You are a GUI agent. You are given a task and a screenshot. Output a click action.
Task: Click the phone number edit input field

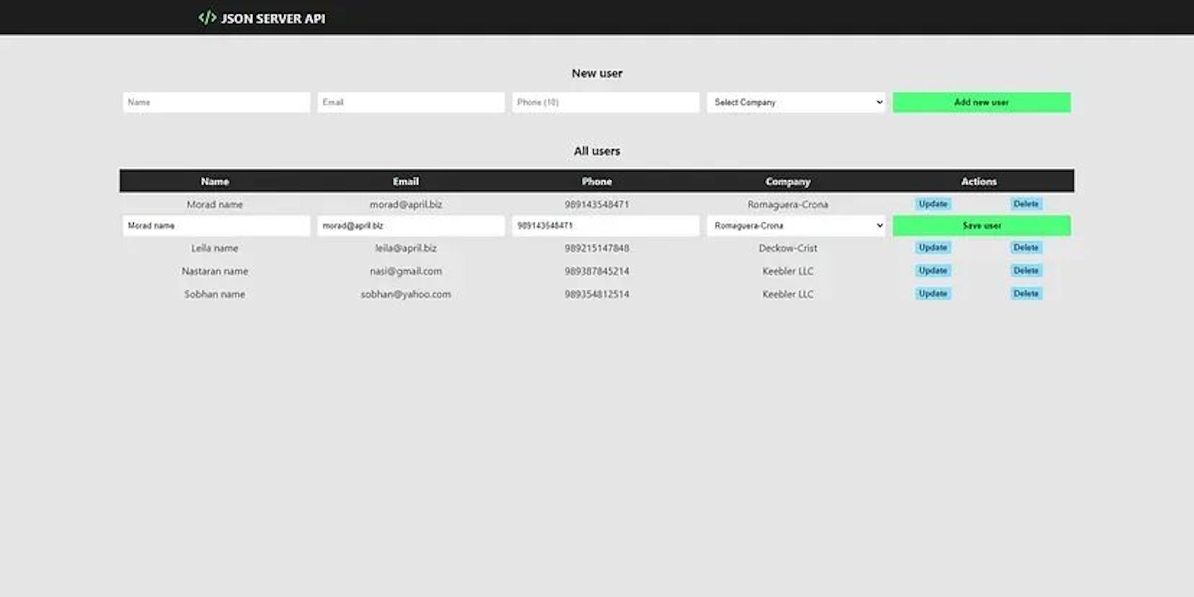click(x=605, y=225)
